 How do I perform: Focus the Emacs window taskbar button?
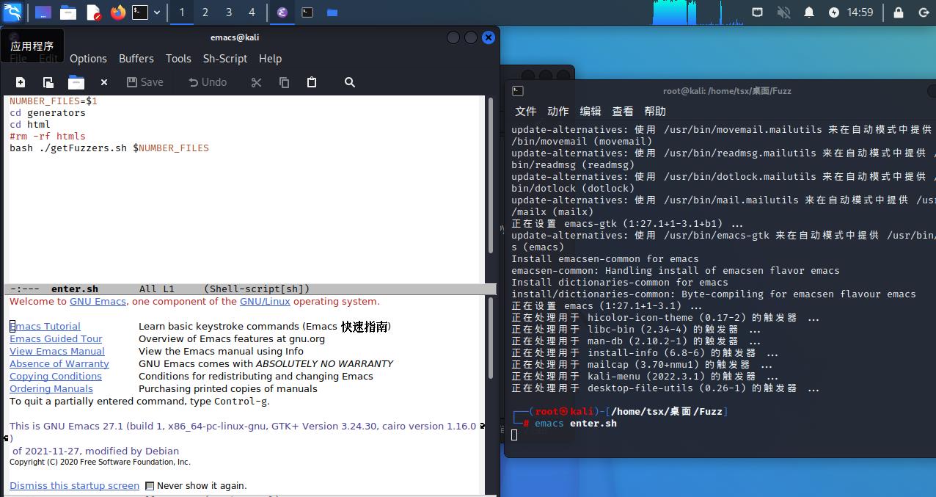click(282, 12)
